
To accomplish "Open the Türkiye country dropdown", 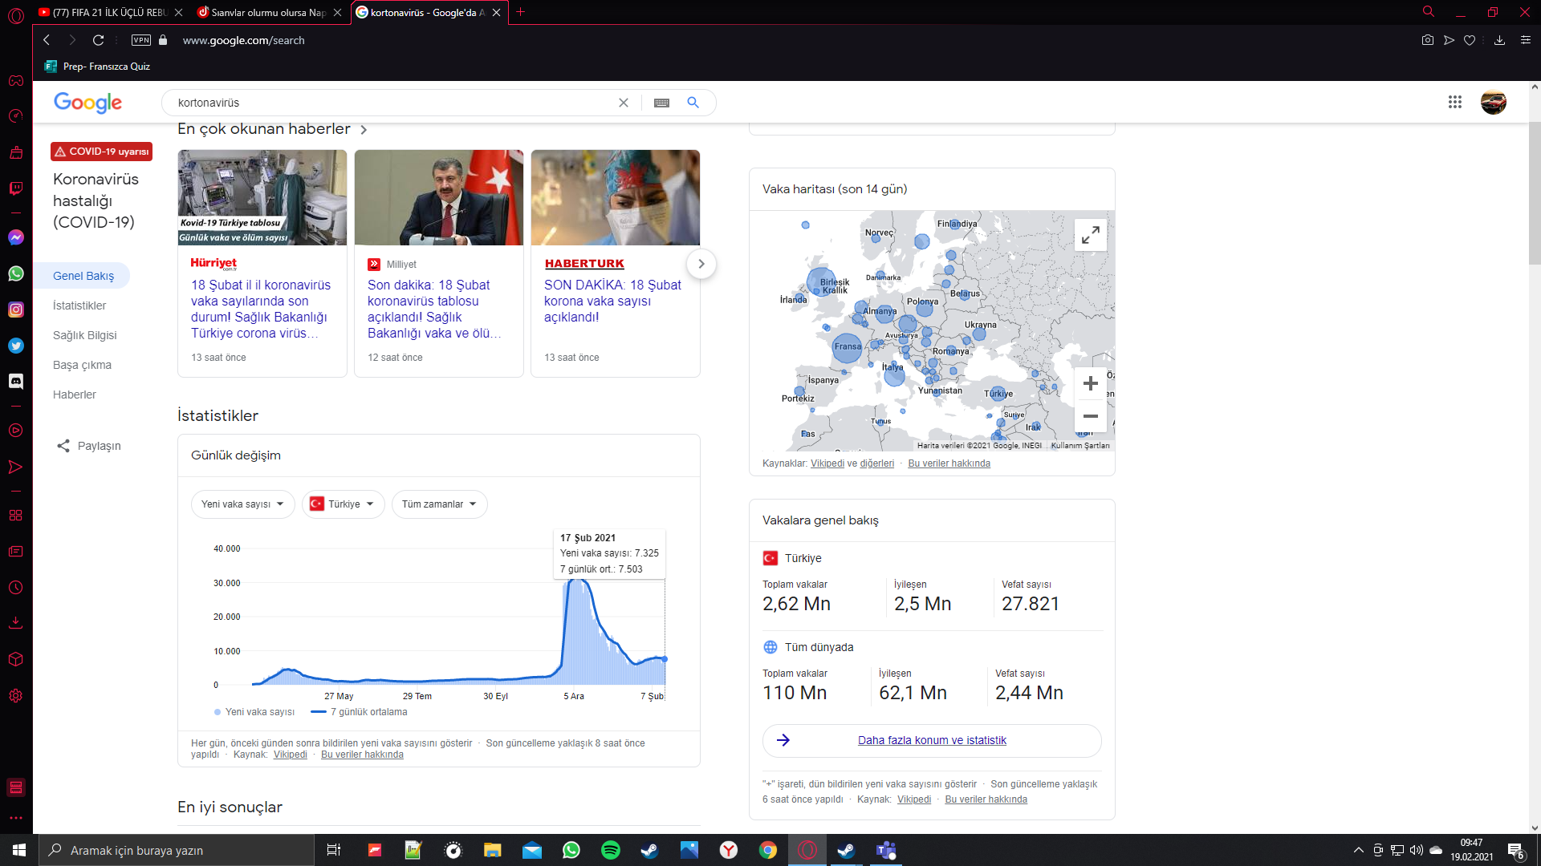I will coord(344,504).
